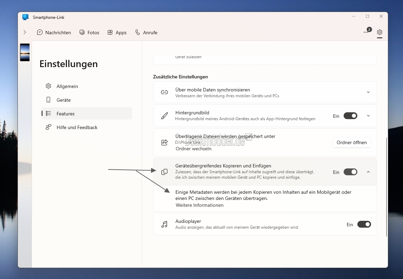
Task: Switch to the Anrufe tab
Action: tap(146, 33)
